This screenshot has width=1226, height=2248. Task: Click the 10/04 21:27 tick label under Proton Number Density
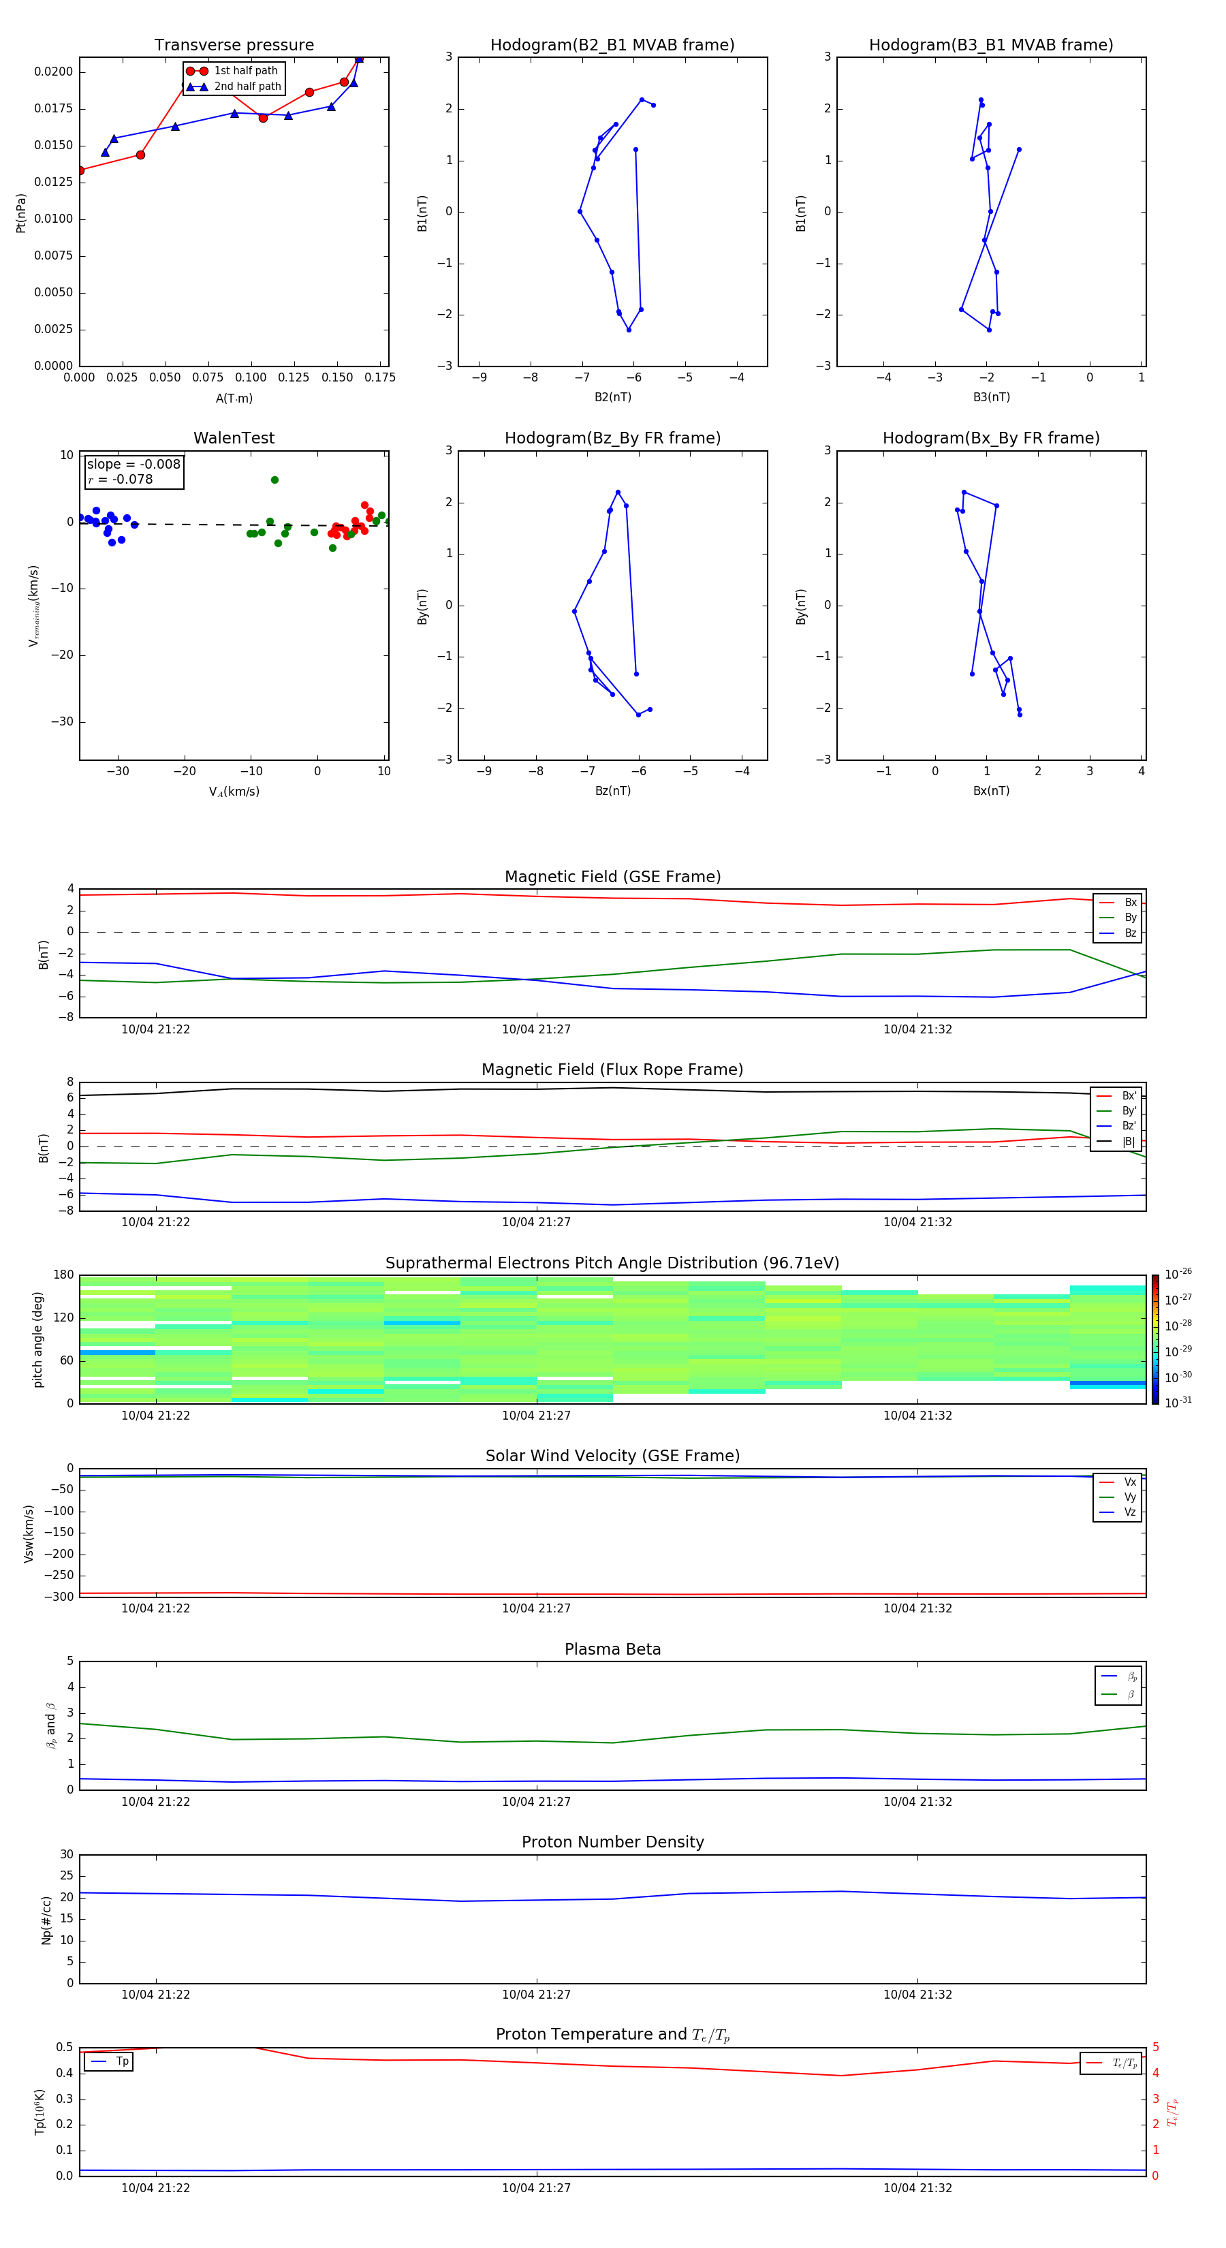click(536, 1994)
